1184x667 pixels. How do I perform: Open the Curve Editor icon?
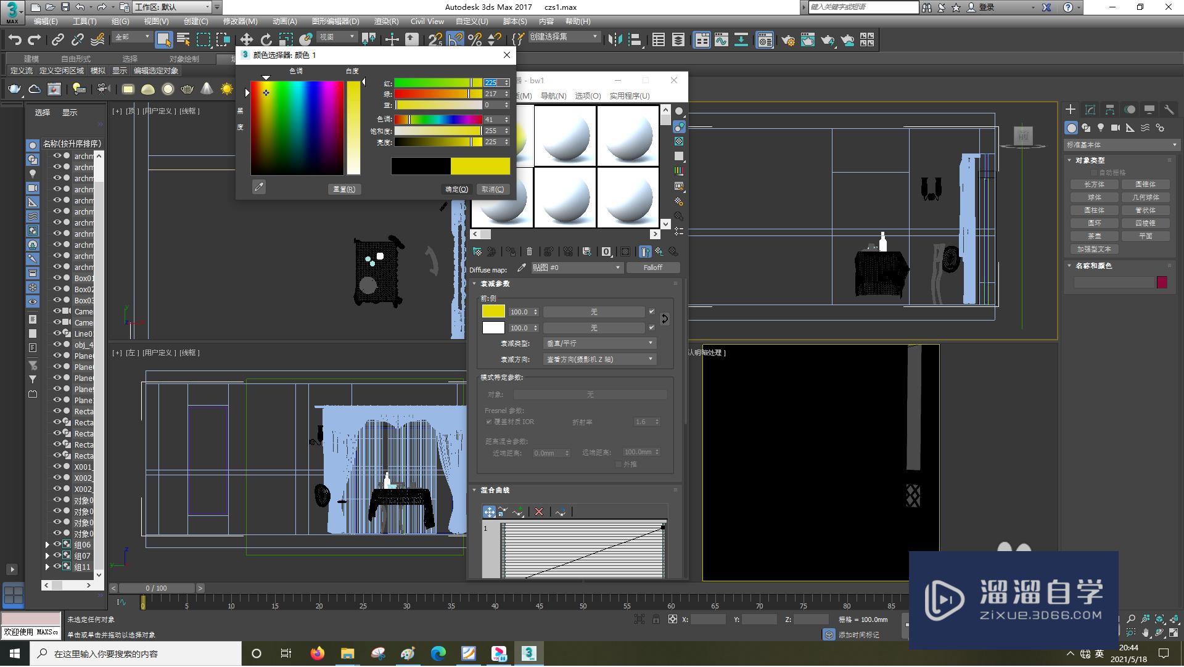coord(721,40)
